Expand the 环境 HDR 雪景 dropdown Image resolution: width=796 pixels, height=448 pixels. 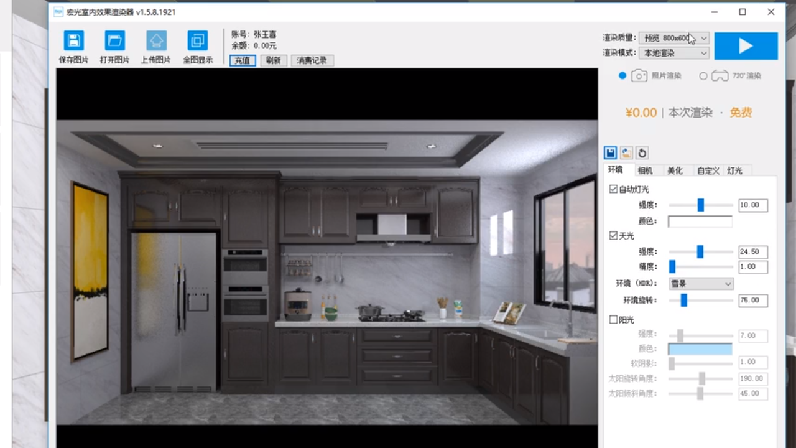[701, 284]
